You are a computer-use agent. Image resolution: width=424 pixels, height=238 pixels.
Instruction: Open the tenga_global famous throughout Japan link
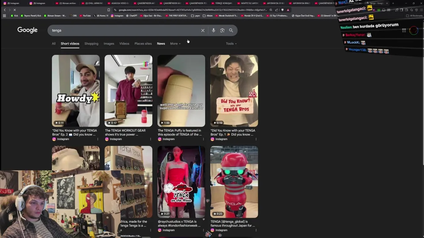point(233,223)
